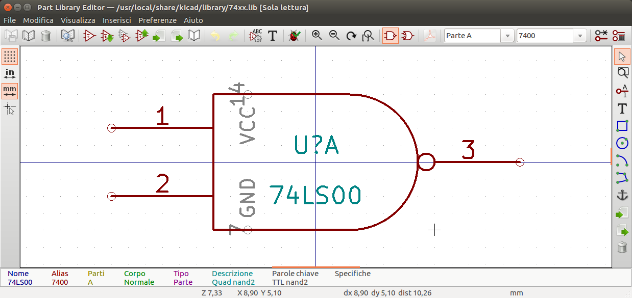Image resolution: width=632 pixels, height=298 pixels.
Task: Add or edit component text fields
Action: pyautogui.click(x=273, y=36)
